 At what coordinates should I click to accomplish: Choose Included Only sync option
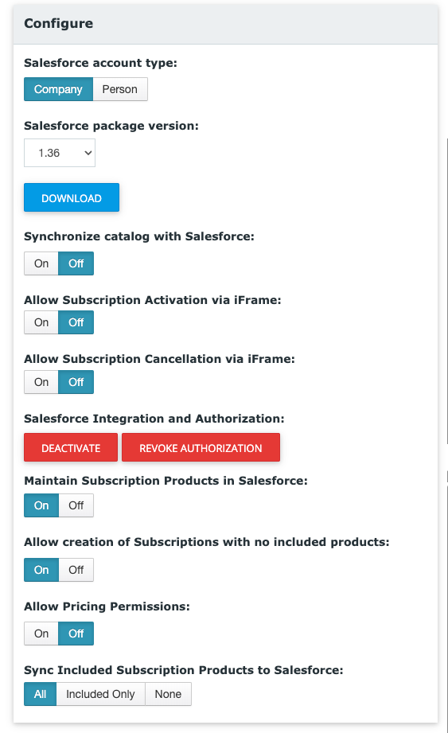pos(100,695)
